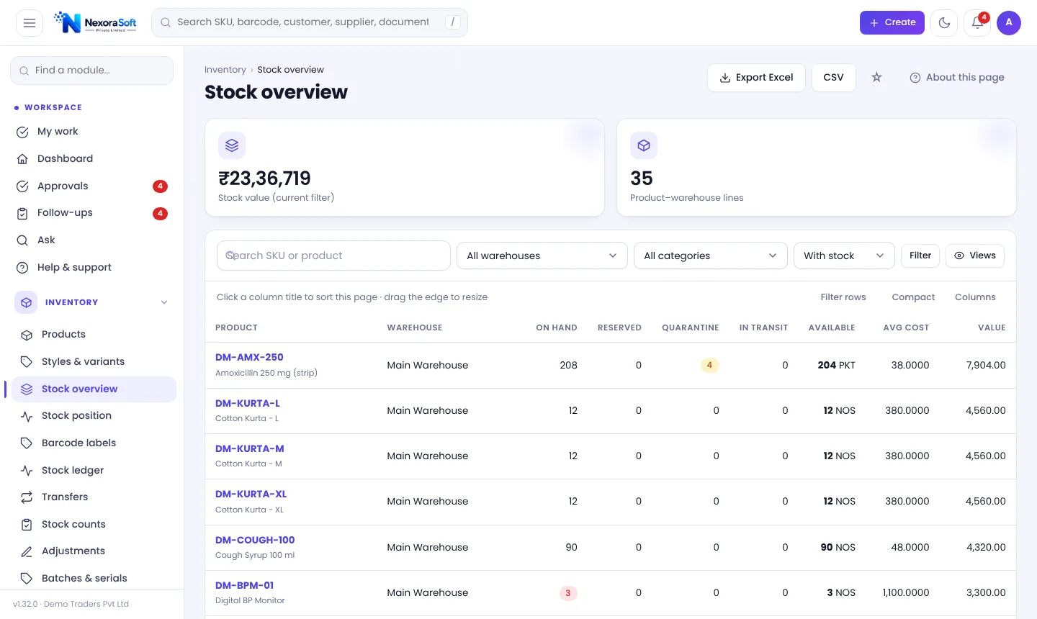This screenshot has height=619, width=1037.
Task: Open product DM-KURTA-M
Action: coord(250,449)
